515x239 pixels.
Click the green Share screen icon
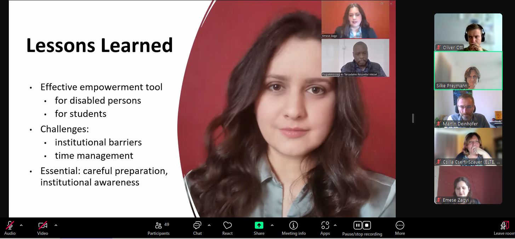[259, 225]
